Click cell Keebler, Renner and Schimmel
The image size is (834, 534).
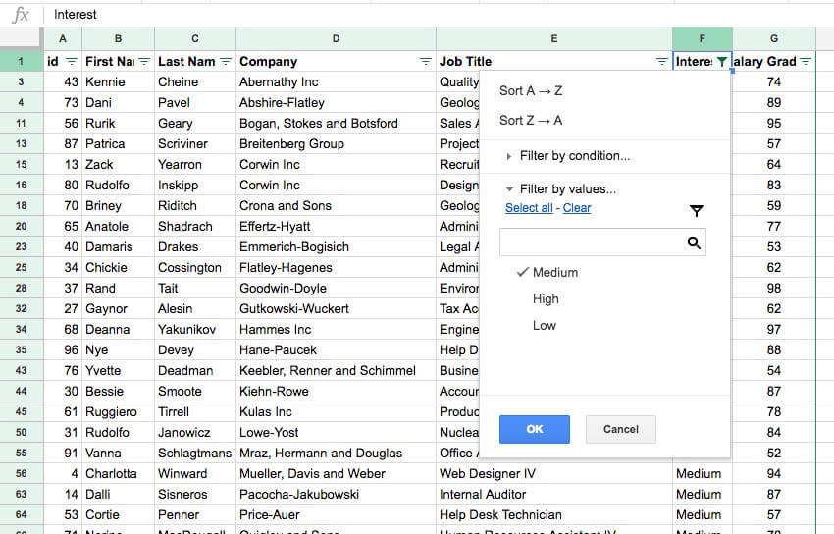(336, 371)
